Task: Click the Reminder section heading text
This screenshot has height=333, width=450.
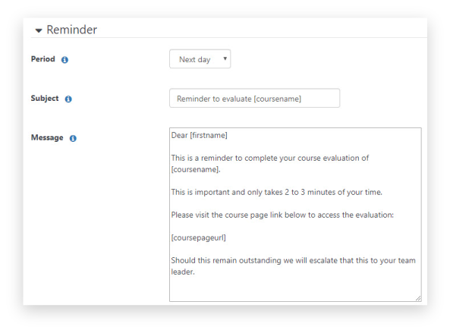Action: (x=72, y=30)
